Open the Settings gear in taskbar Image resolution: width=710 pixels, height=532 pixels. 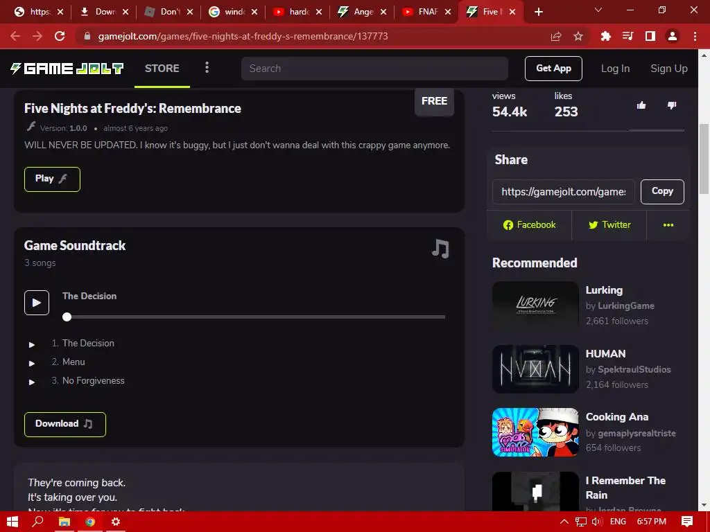[x=116, y=522]
